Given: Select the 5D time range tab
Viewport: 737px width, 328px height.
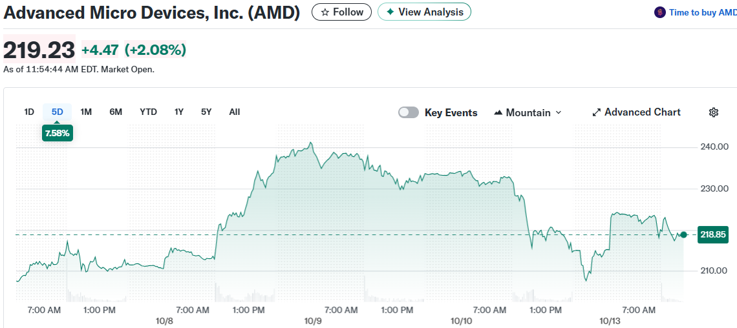Looking at the screenshot, I should pos(58,112).
